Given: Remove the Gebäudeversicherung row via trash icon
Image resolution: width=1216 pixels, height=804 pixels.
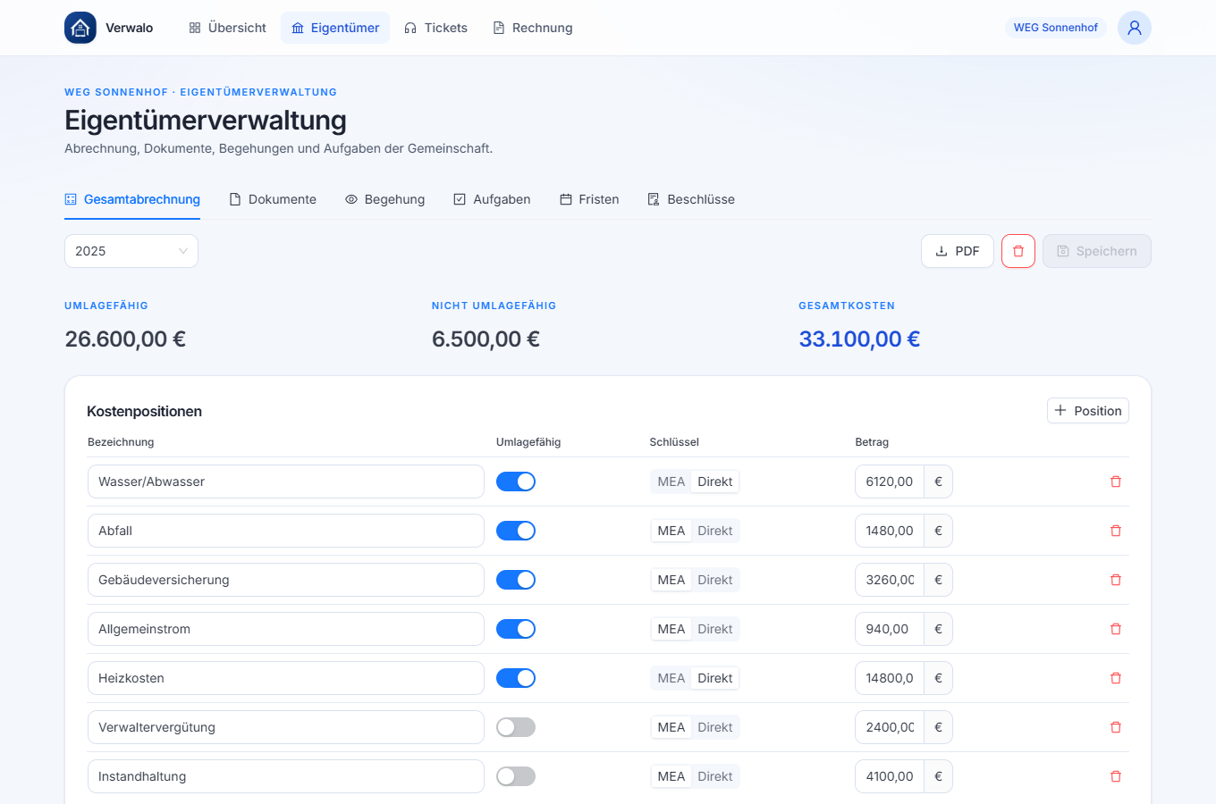Looking at the screenshot, I should [x=1116, y=580].
